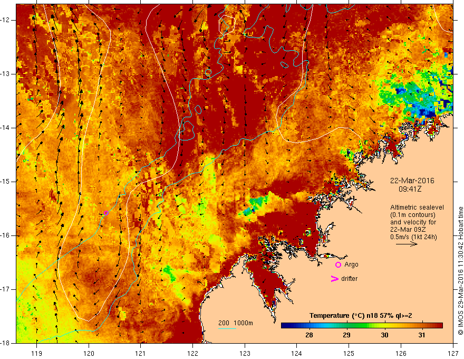The image size is (464, 359).
Task: Click the "and velocity for" text line
Action: coord(413,222)
